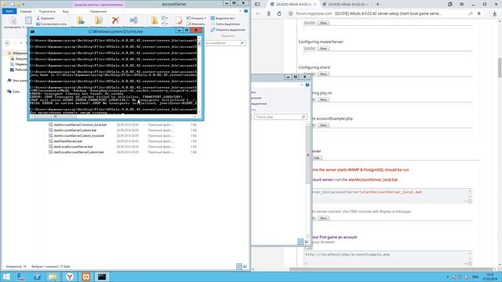Open the Manage ribbon tab in Explorer
Image resolution: width=502 pixels, height=282 pixels.
(98, 11)
